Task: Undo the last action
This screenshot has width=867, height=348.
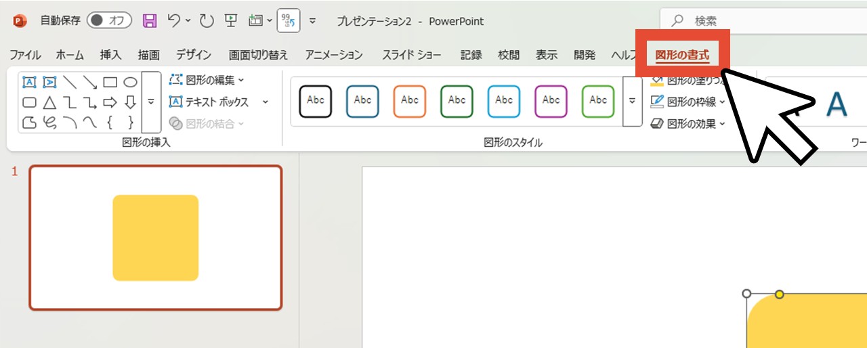Action: 173,21
